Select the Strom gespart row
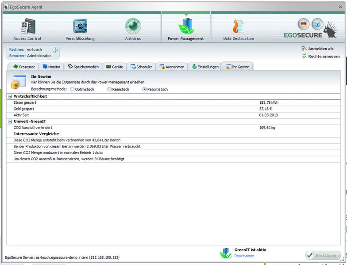 (x=173, y=102)
